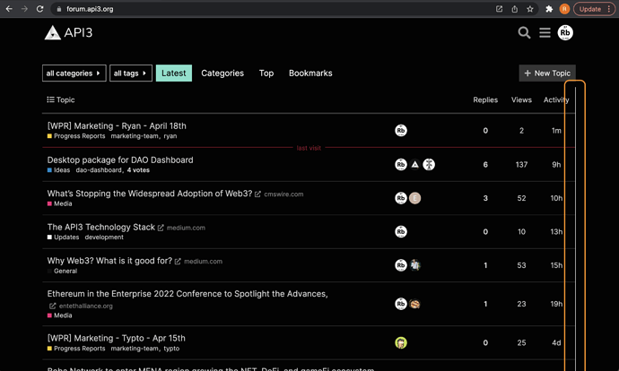Click the entethalliance.org source link
Viewport: 619px width, 371px height.
pyautogui.click(x=85, y=306)
